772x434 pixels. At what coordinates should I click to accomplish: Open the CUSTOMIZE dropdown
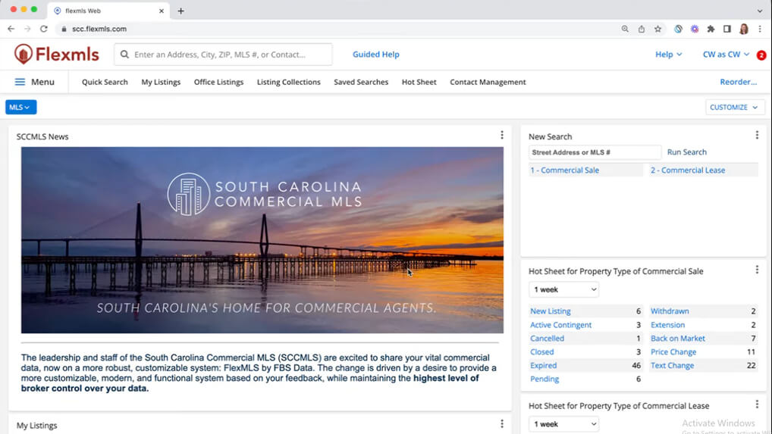pyautogui.click(x=734, y=108)
